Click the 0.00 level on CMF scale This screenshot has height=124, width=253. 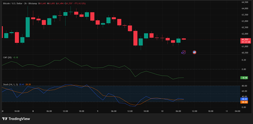click(x=244, y=69)
